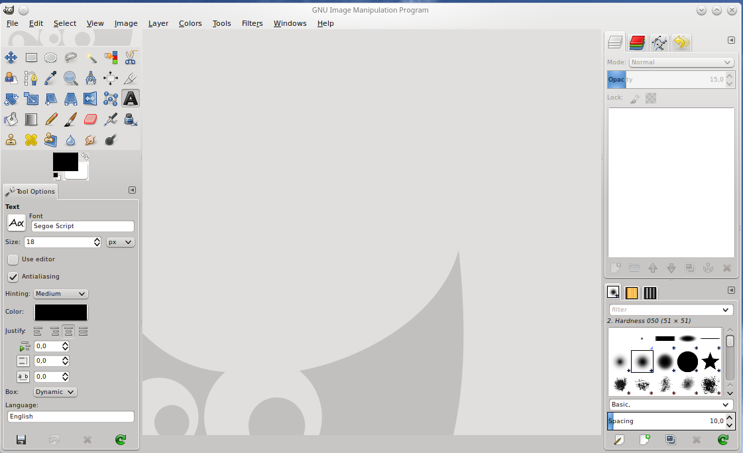Screen dimensions: 743x453
Task: Enable the Use editor checkbox
Action: click(x=13, y=259)
